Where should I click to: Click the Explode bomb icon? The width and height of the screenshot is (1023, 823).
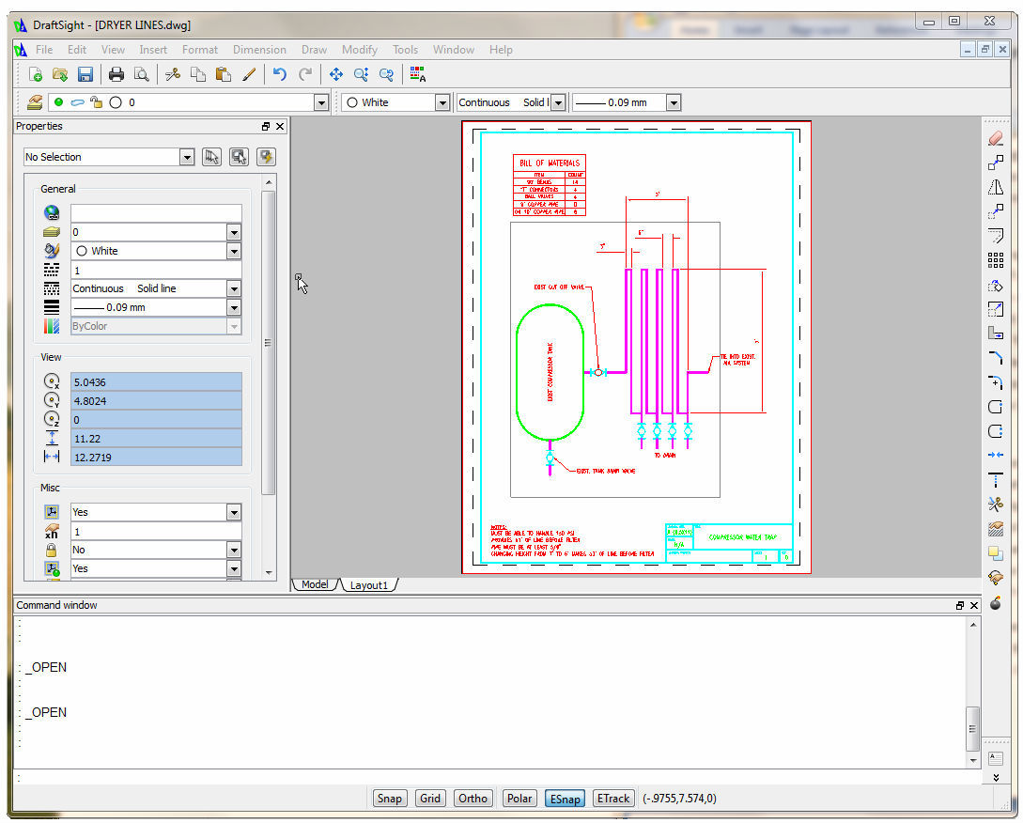tap(996, 602)
